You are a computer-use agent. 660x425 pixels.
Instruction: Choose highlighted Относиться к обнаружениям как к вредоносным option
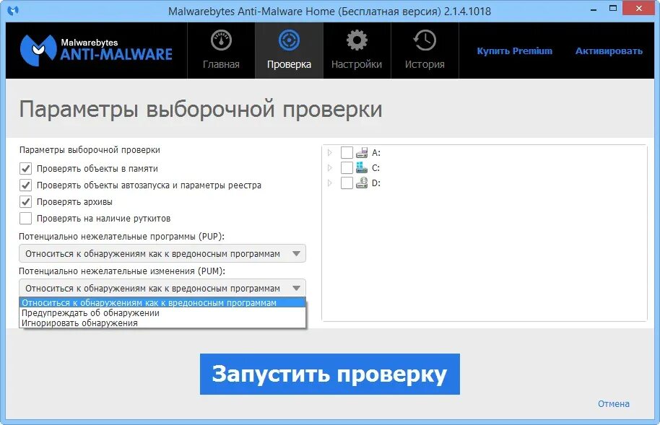click(x=162, y=302)
